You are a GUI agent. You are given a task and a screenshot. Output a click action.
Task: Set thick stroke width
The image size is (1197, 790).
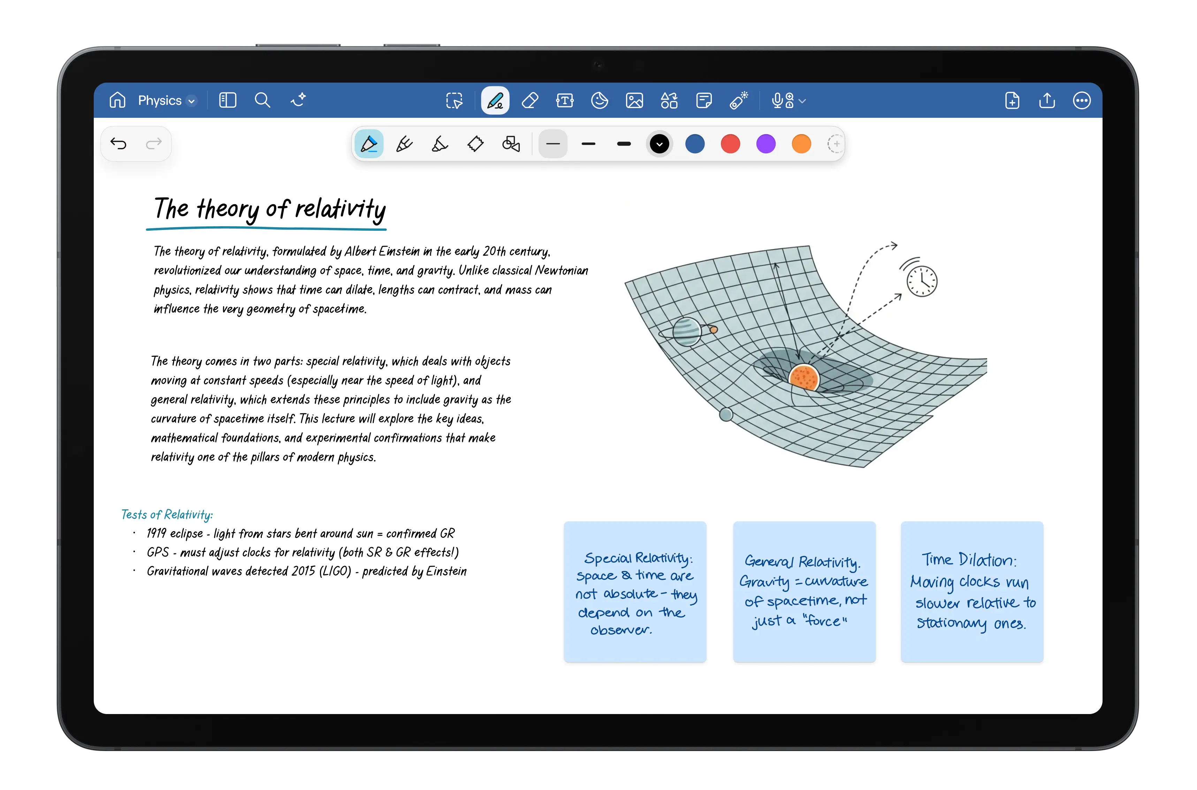(x=624, y=144)
